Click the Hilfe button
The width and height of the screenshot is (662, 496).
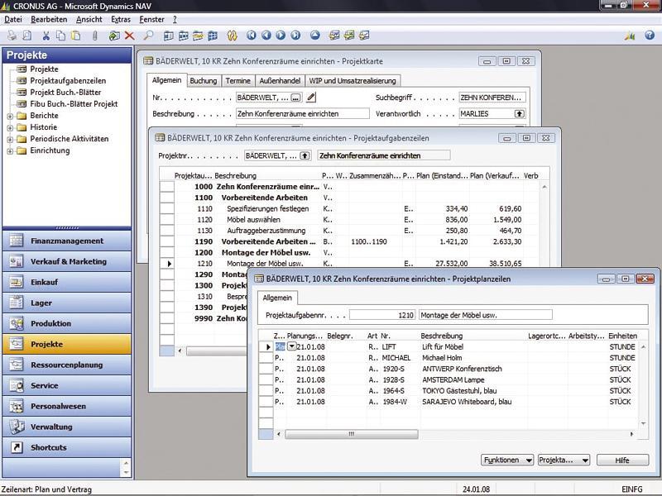click(622, 460)
